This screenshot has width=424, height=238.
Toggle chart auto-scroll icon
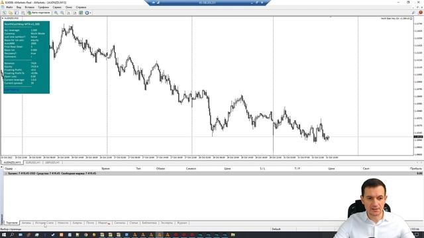[x=69, y=13]
